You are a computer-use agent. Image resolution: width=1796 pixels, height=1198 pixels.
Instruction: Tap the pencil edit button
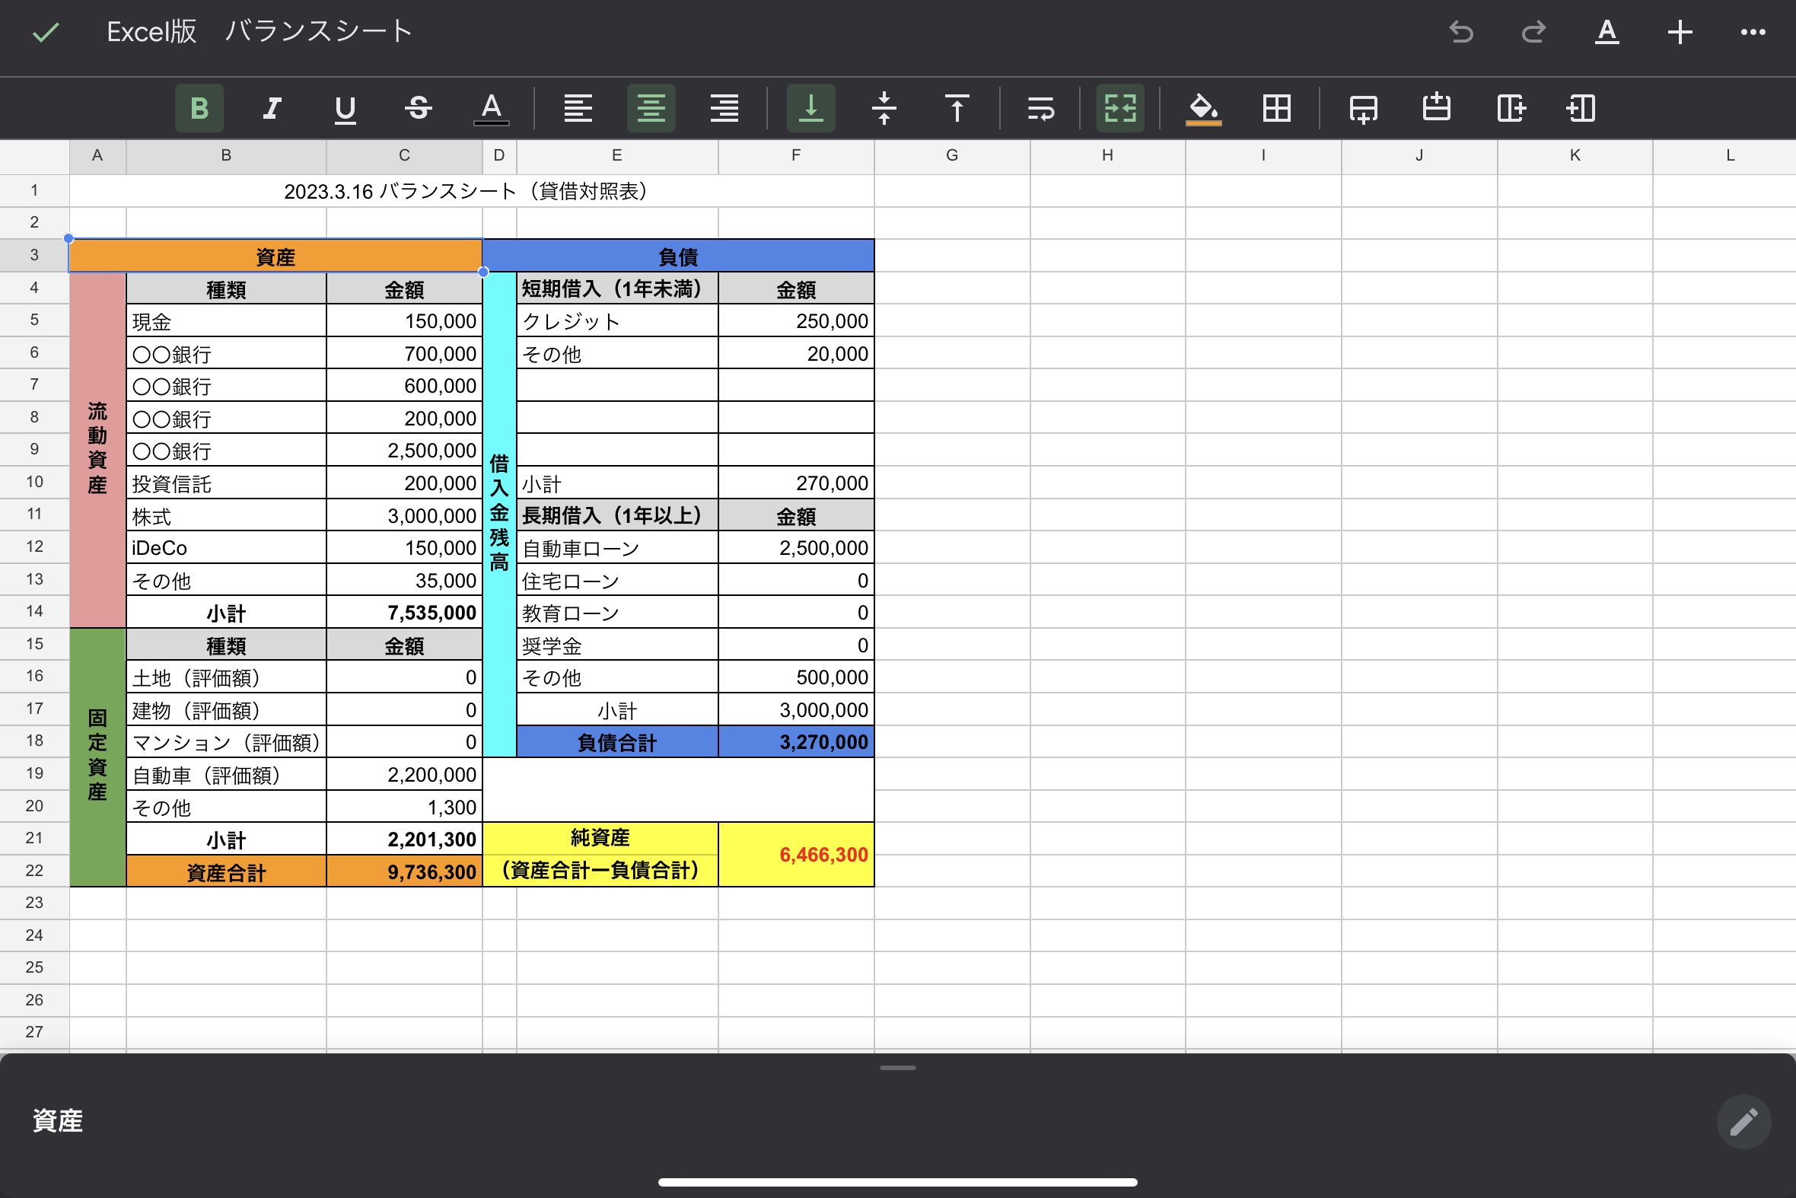click(1743, 1122)
